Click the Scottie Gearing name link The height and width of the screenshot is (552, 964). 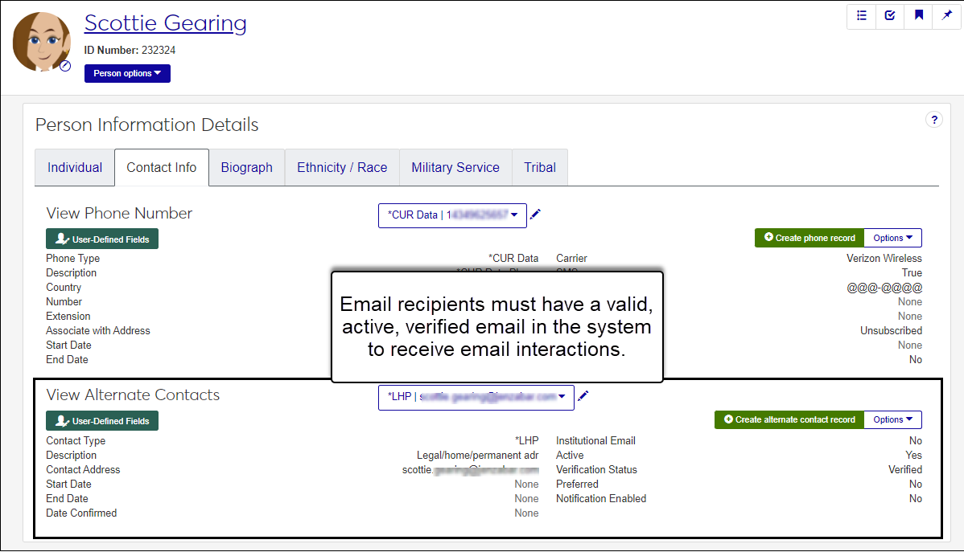click(x=166, y=22)
